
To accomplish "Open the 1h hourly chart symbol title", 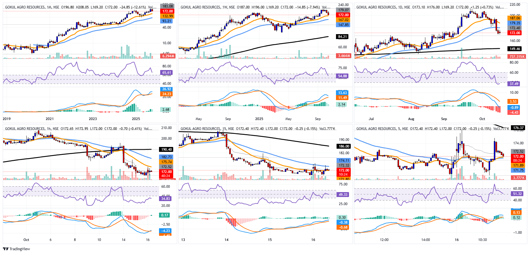I will click(25, 129).
